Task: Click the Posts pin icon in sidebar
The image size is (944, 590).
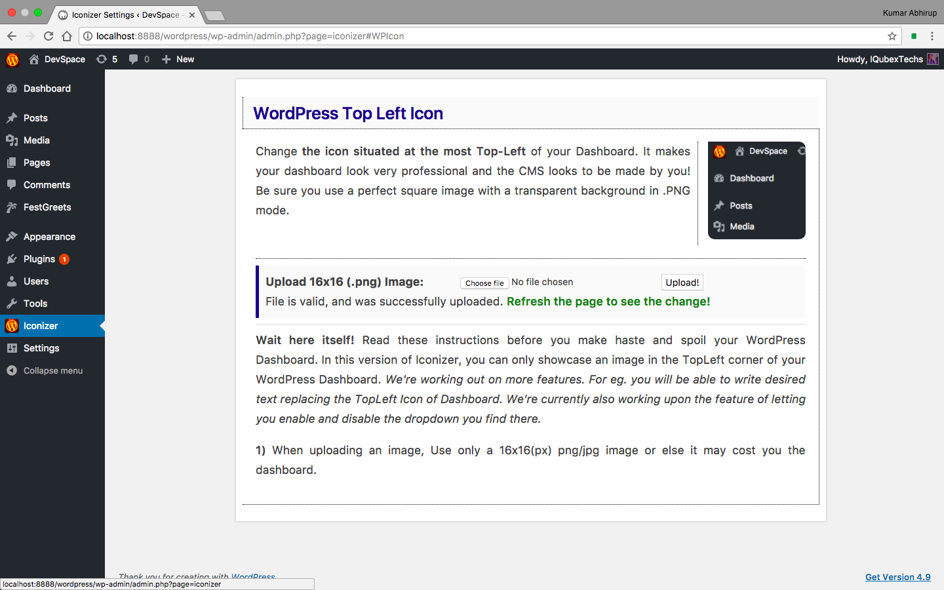Action: tap(12, 118)
